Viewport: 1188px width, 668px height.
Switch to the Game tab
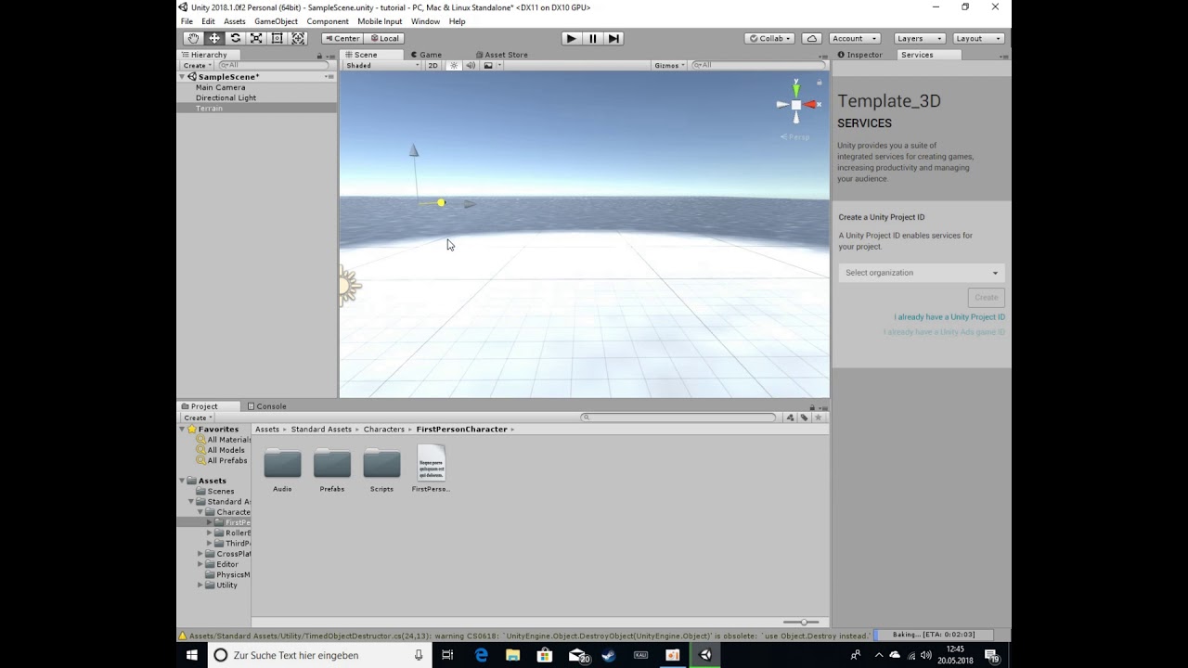point(426,55)
